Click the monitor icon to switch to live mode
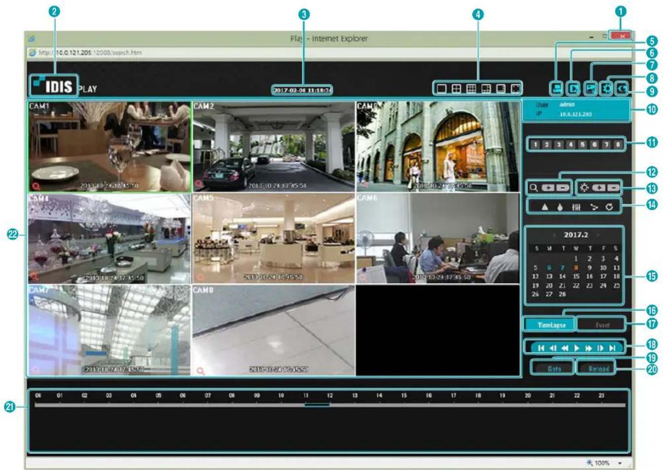Image resolution: width=663 pixels, height=470 pixels. click(557, 89)
